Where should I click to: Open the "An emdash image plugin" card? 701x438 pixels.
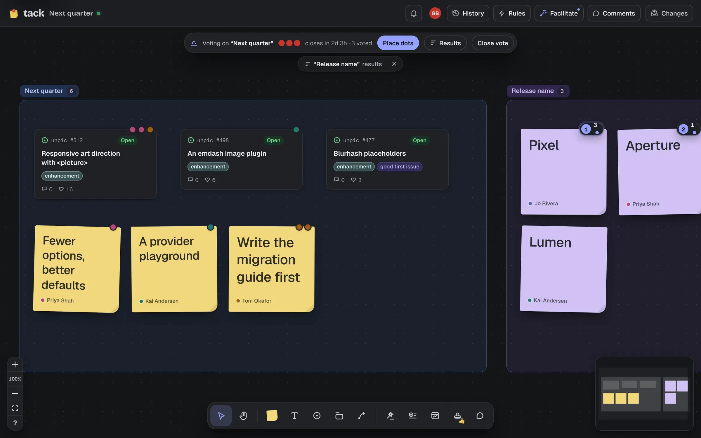pos(241,159)
